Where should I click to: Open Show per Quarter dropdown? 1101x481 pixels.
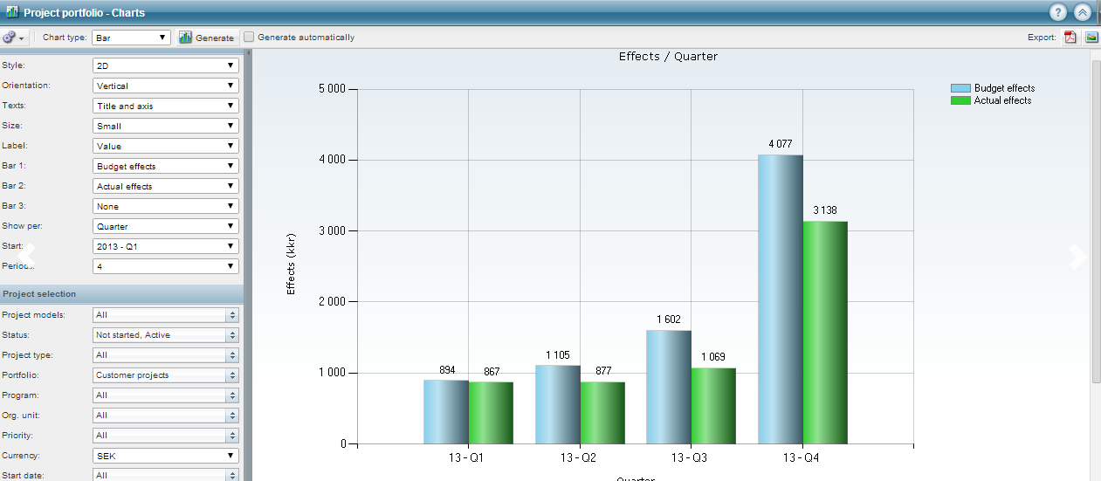click(x=166, y=226)
